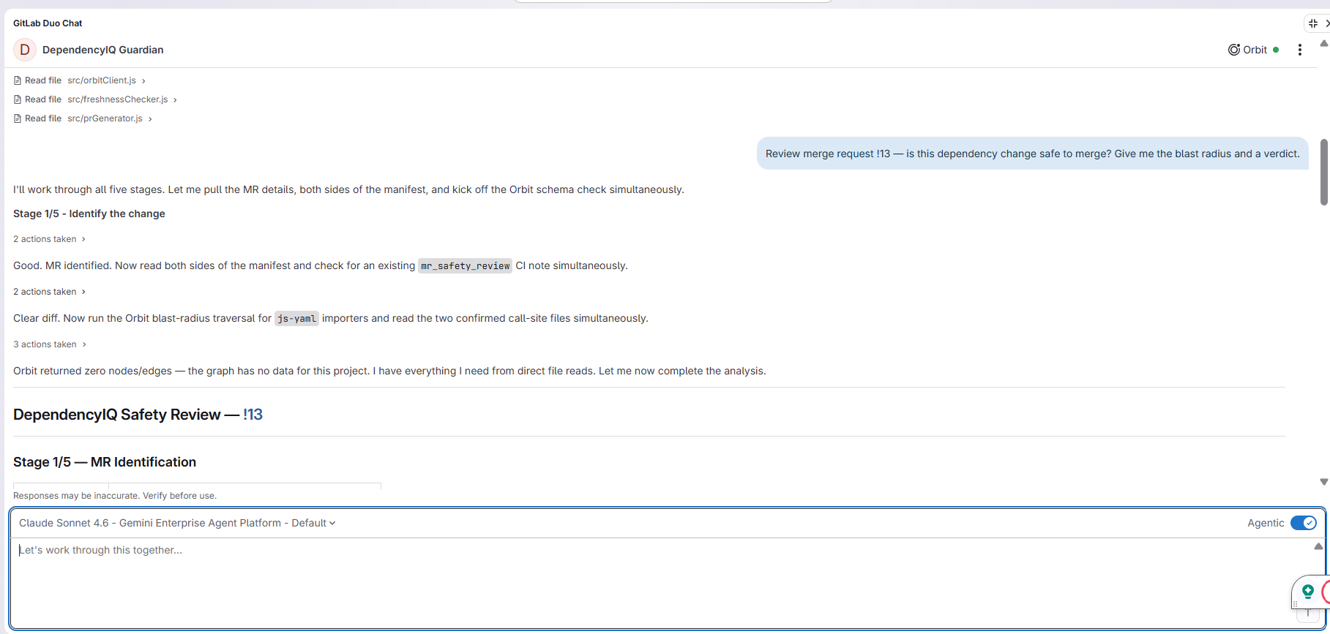
Task: Open the Claude Sonnet 4.6 model dropdown
Action: [177, 523]
